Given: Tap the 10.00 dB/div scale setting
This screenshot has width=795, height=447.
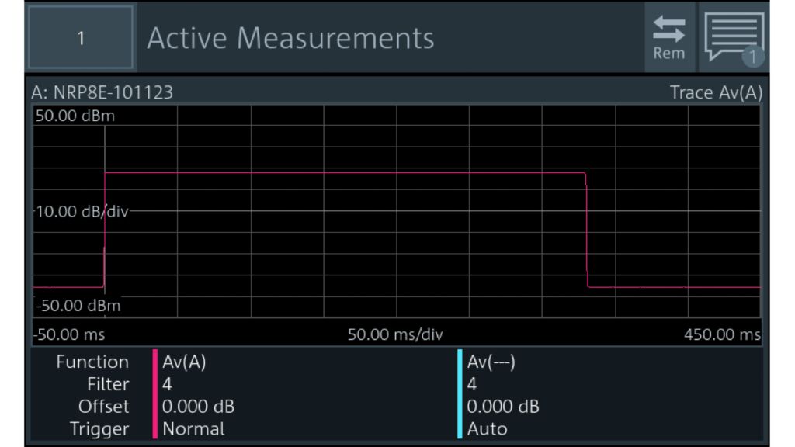Looking at the screenshot, I should pos(81,211).
